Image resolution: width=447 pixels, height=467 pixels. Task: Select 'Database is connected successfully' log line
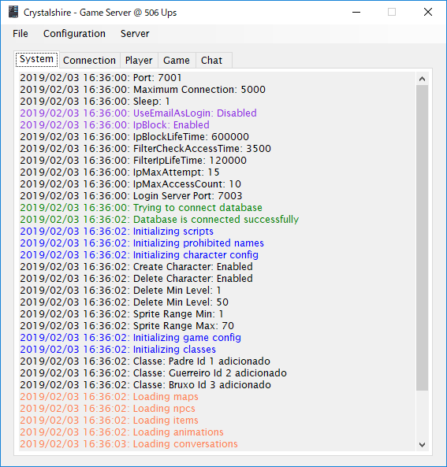coord(159,220)
